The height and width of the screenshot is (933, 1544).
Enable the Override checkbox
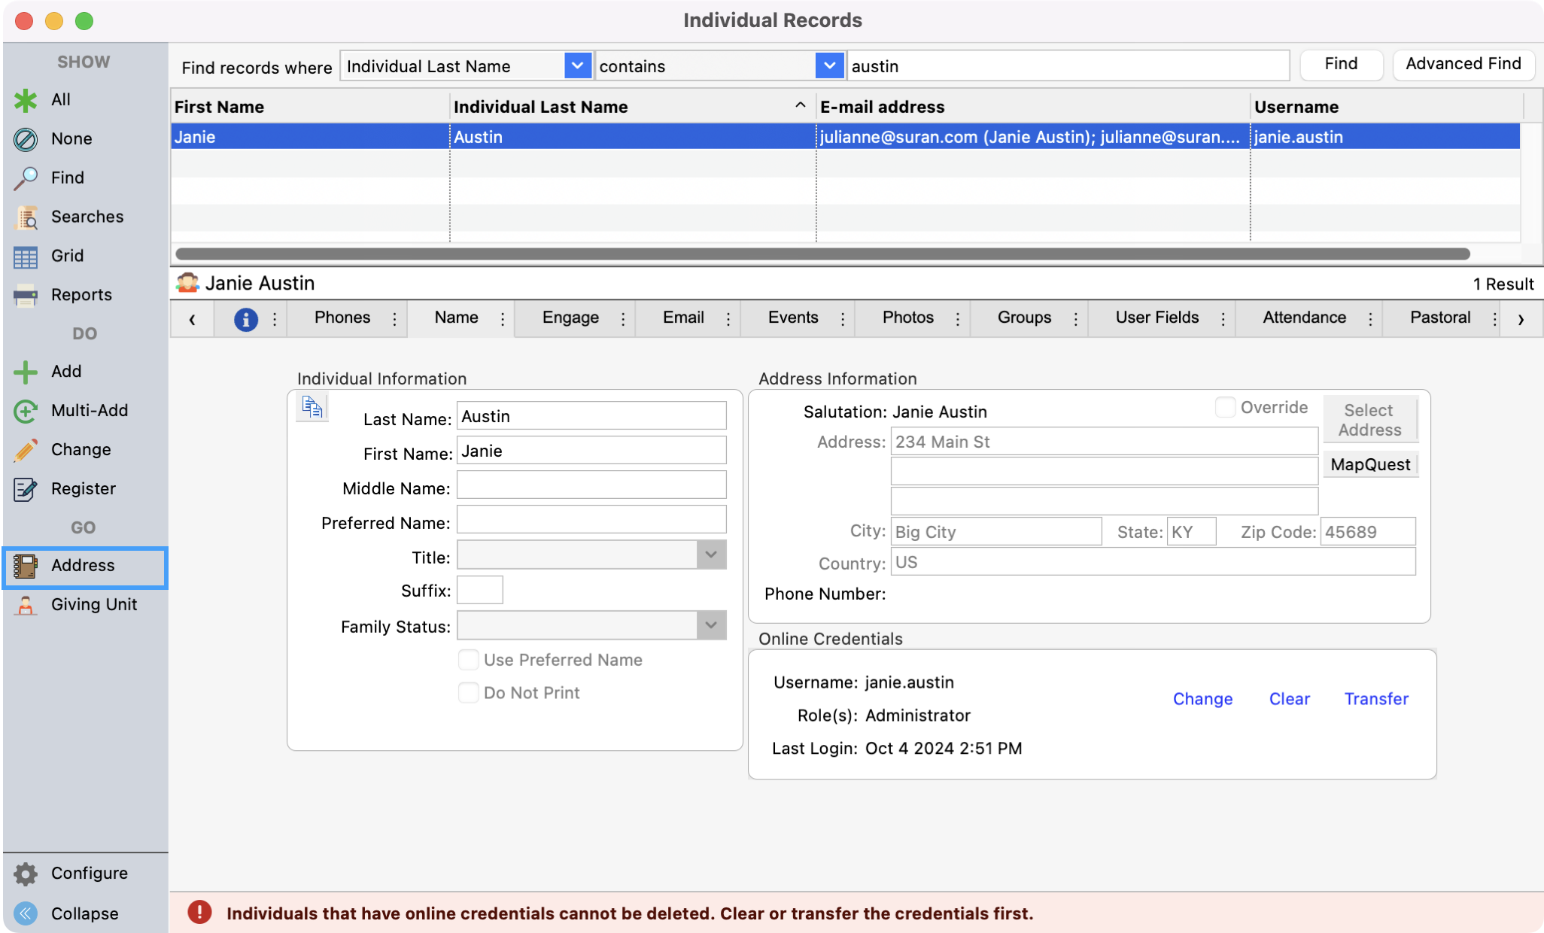coord(1224,408)
